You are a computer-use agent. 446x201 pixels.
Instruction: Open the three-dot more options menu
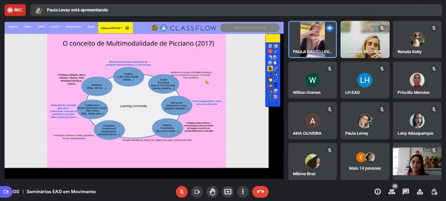[242, 191]
